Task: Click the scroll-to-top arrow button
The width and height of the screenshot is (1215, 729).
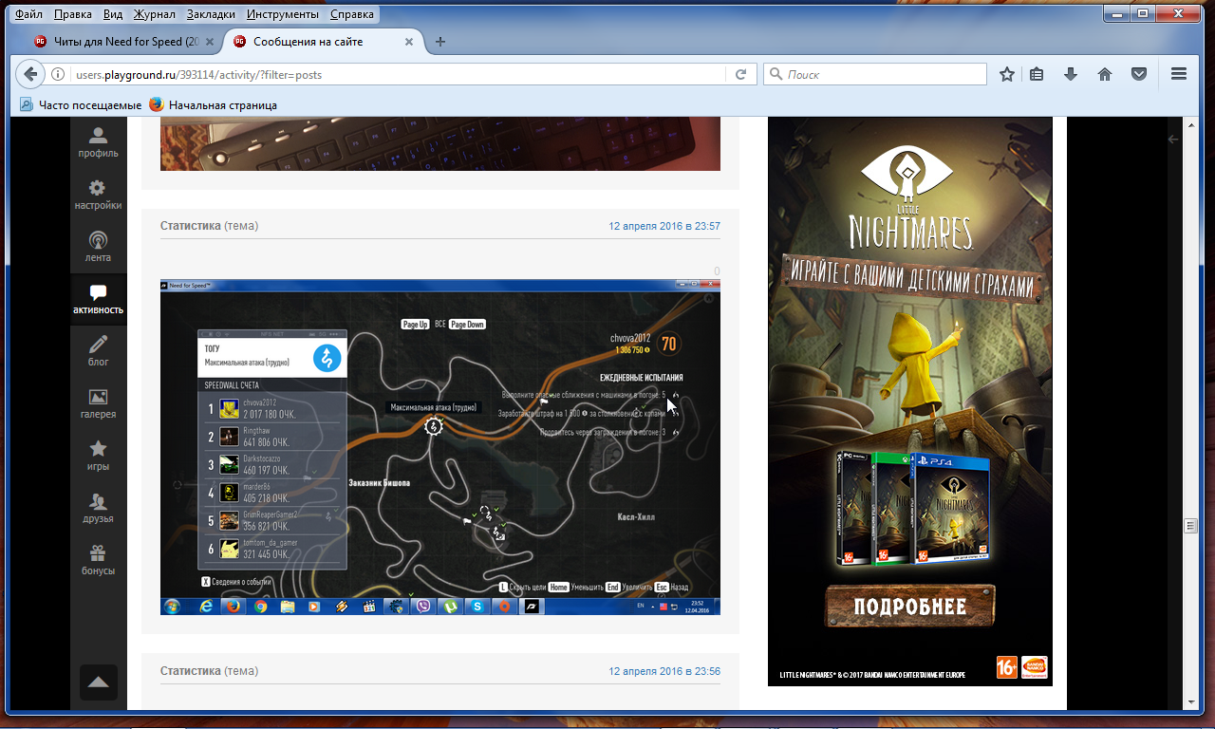Action: tap(99, 682)
